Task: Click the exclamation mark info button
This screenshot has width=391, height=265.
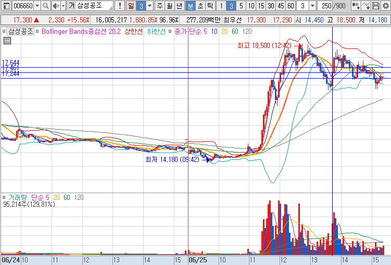Action: pos(120,6)
